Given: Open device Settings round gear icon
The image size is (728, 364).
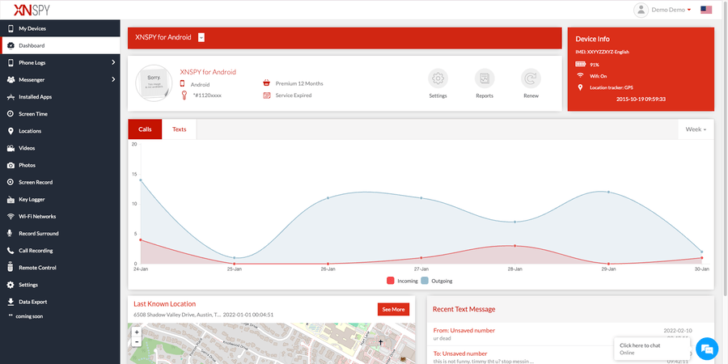Looking at the screenshot, I should (438, 78).
